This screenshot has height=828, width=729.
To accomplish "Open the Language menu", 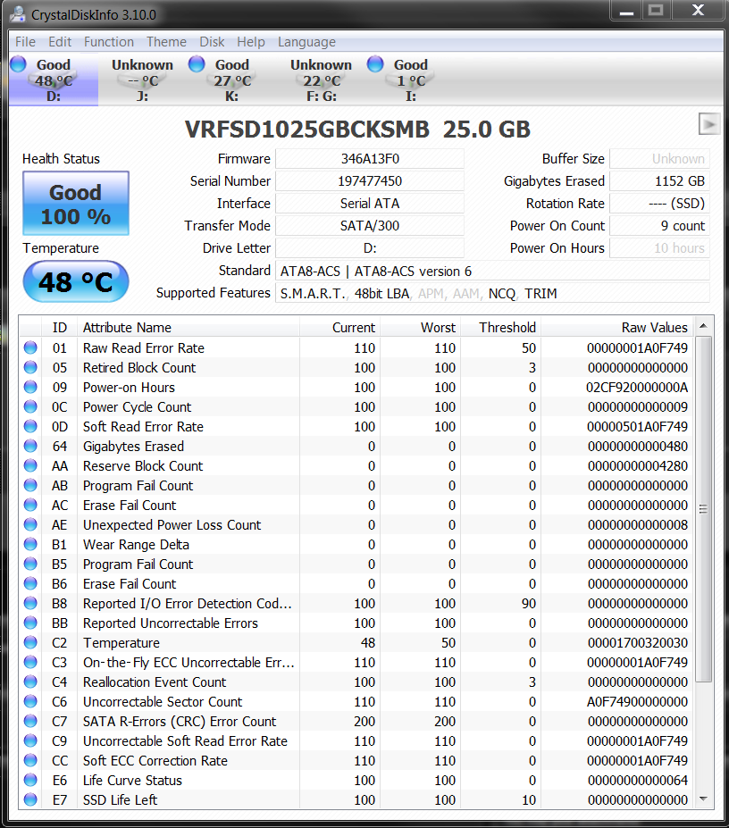I will pyautogui.click(x=306, y=41).
